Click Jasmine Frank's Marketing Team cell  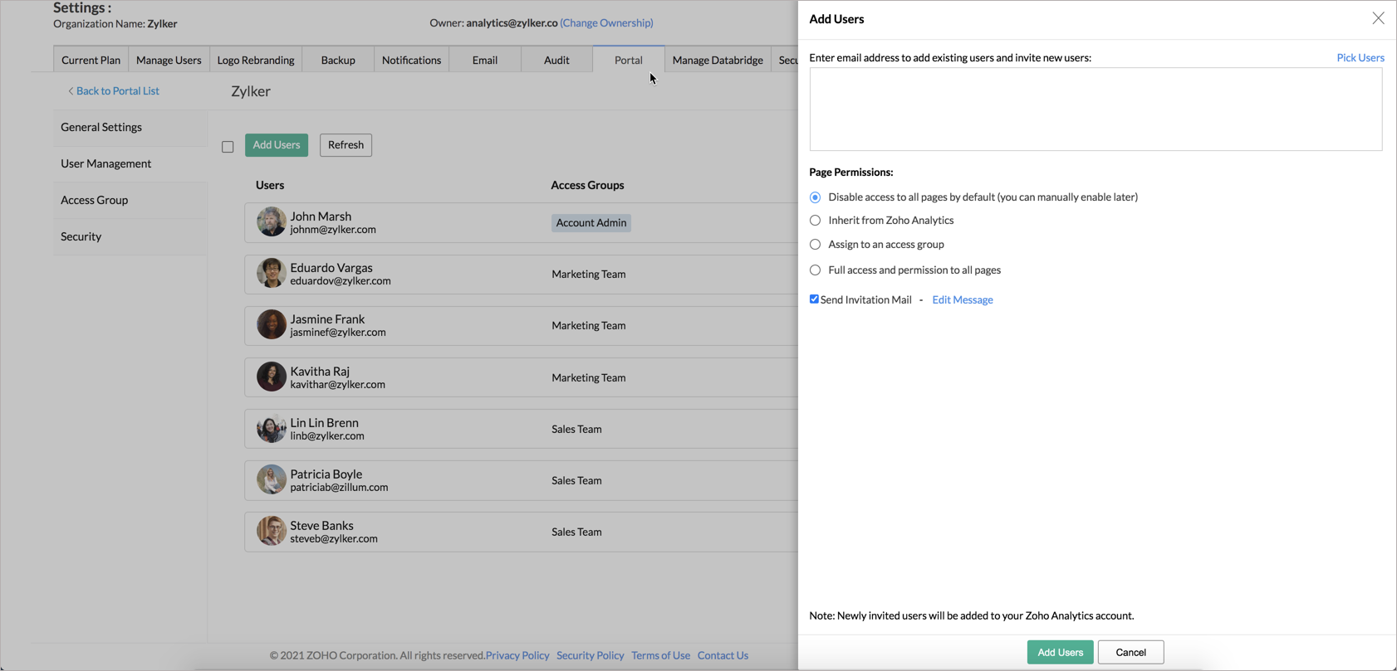(589, 325)
